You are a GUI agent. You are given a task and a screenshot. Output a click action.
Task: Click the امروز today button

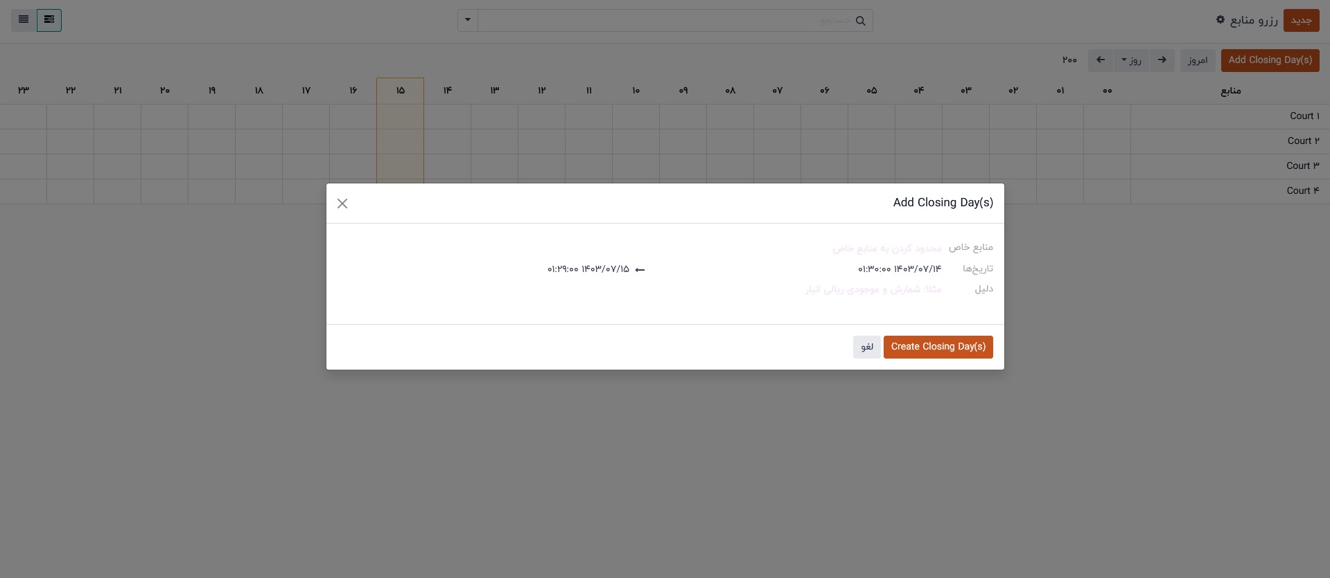pos(1198,60)
